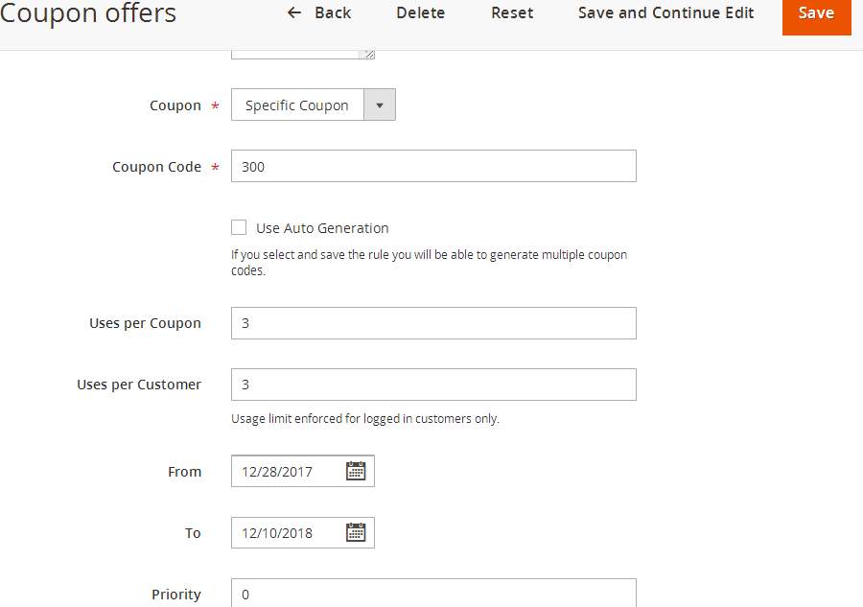Click the Uses per Customer field
Screen dimensions: 863x607
(x=431, y=385)
